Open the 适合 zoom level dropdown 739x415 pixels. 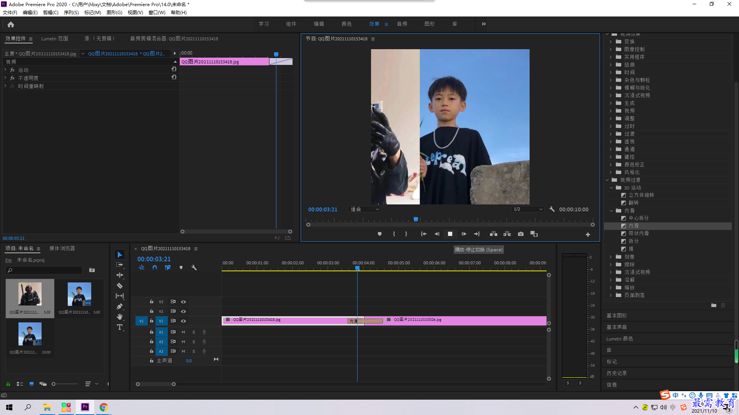[364, 209]
